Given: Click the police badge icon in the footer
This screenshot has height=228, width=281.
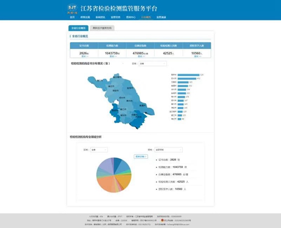Looking at the screenshot, I should tap(162, 220).
